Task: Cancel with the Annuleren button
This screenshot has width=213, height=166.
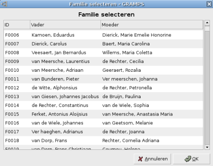Action: (x=152, y=159)
